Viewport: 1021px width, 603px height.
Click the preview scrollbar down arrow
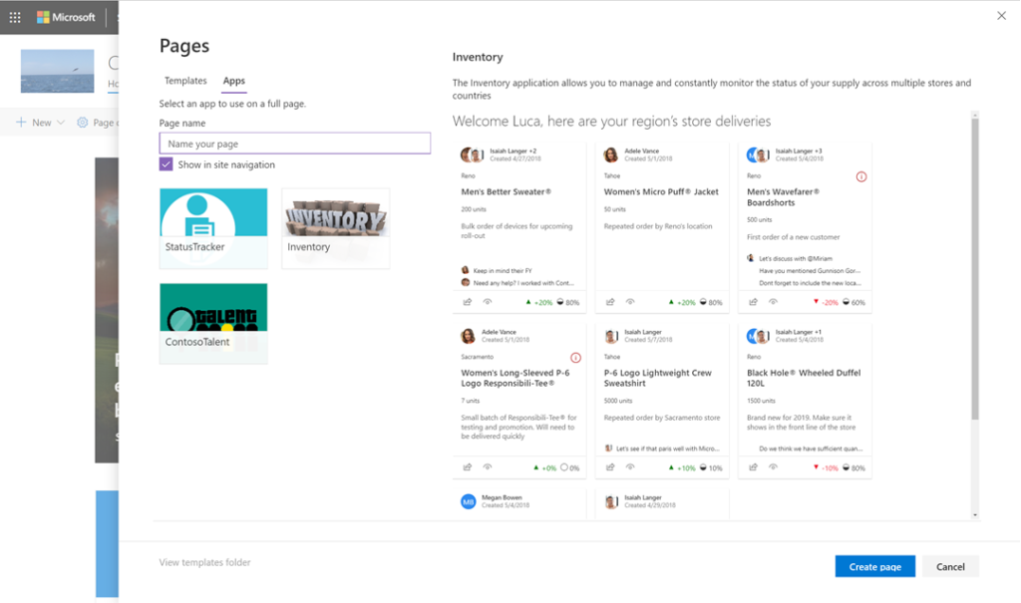pos(974,514)
